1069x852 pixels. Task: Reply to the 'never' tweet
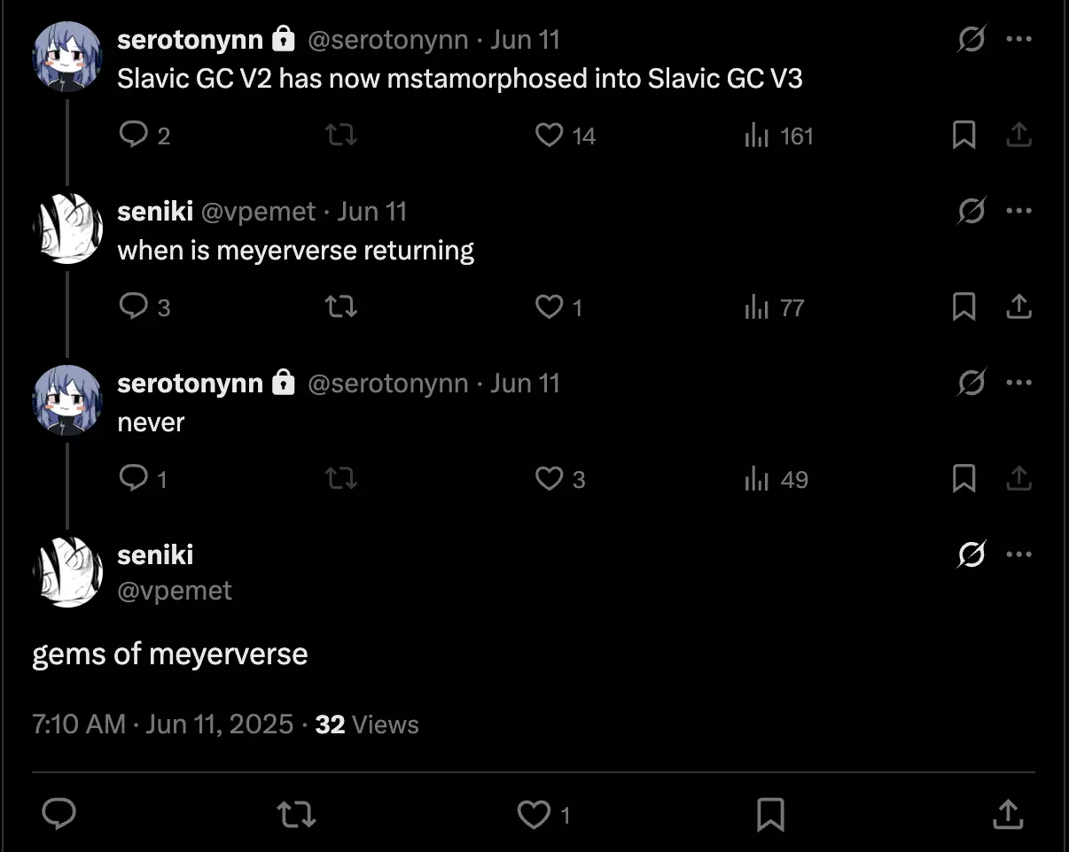tap(133, 479)
